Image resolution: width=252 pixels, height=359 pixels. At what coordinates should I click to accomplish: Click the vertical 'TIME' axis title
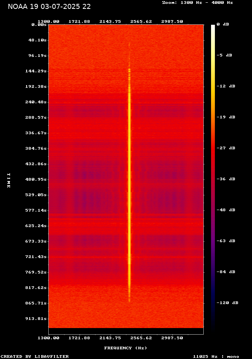(x=9, y=180)
